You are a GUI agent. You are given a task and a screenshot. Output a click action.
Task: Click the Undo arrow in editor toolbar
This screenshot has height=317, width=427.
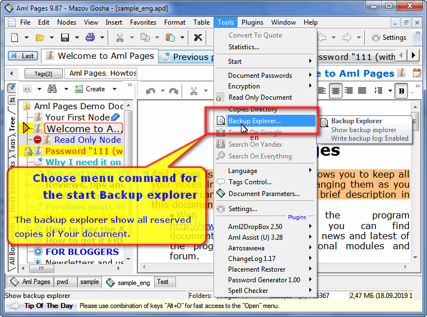[x=151, y=91]
